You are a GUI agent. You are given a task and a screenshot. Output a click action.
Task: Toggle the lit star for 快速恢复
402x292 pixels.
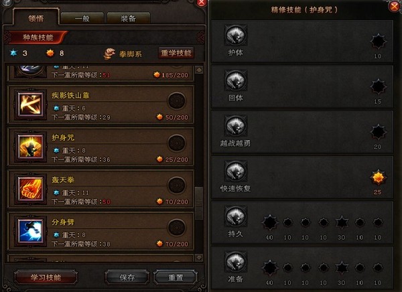378,177
